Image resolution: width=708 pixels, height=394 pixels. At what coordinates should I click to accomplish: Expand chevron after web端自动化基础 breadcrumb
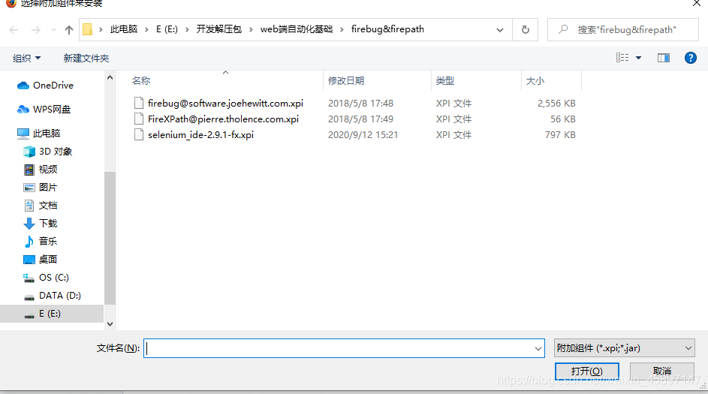342,30
